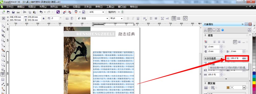Open the 编辑(E) menu

(x=21, y=7)
